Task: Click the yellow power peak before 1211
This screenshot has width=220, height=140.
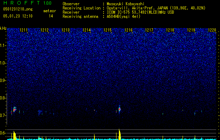Action: click(15, 135)
